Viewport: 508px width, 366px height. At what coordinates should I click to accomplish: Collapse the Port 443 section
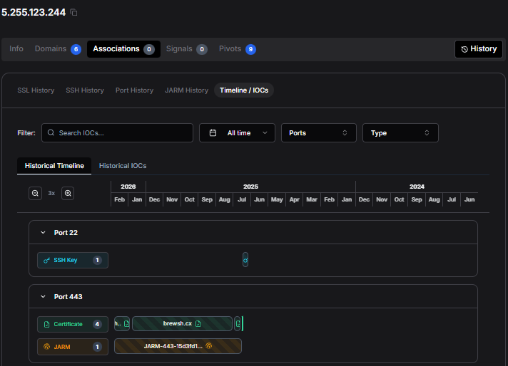44,296
